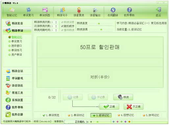Image resolution: width=169 pixels, height=125 pixels.
Task: Click the 0/32 progress counter
Action: pos(52,97)
